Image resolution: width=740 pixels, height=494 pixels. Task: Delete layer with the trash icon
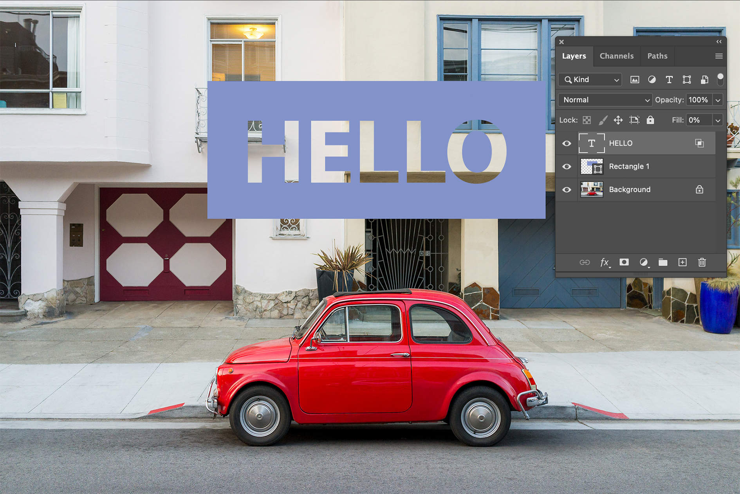[x=702, y=262]
